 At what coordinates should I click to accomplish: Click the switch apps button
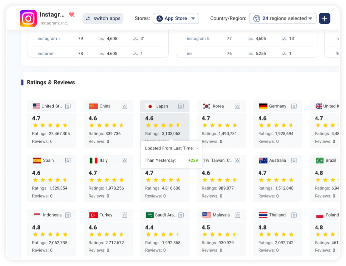click(x=103, y=18)
